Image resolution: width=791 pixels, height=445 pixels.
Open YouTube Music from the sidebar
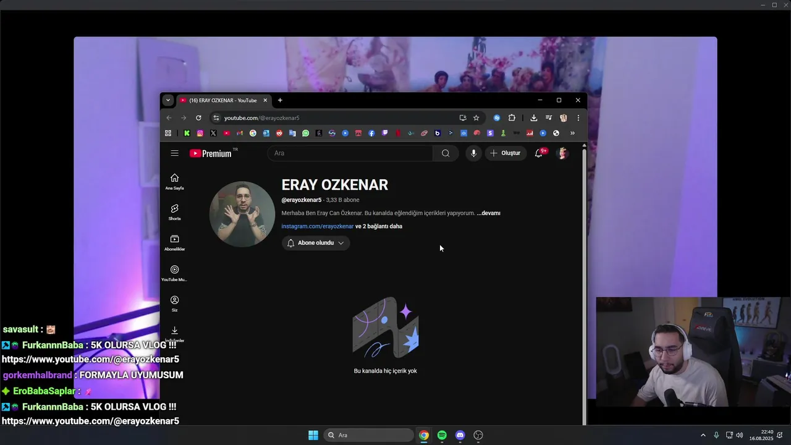click(x=175, y=273)
